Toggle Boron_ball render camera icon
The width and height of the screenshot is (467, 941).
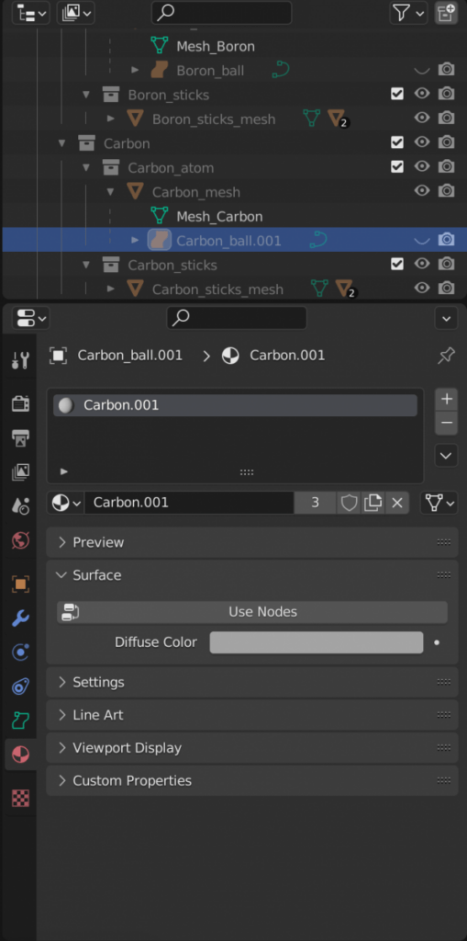click(446, 70)
